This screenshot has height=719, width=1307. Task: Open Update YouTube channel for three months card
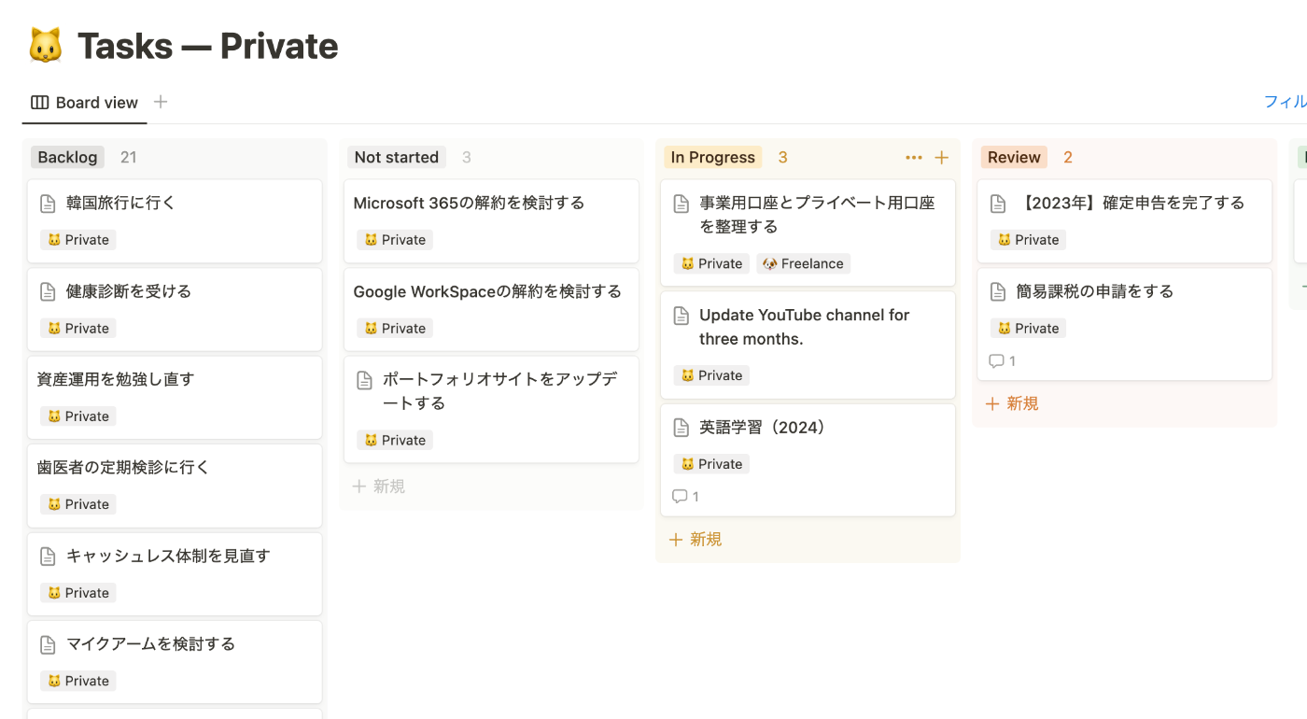808,345
